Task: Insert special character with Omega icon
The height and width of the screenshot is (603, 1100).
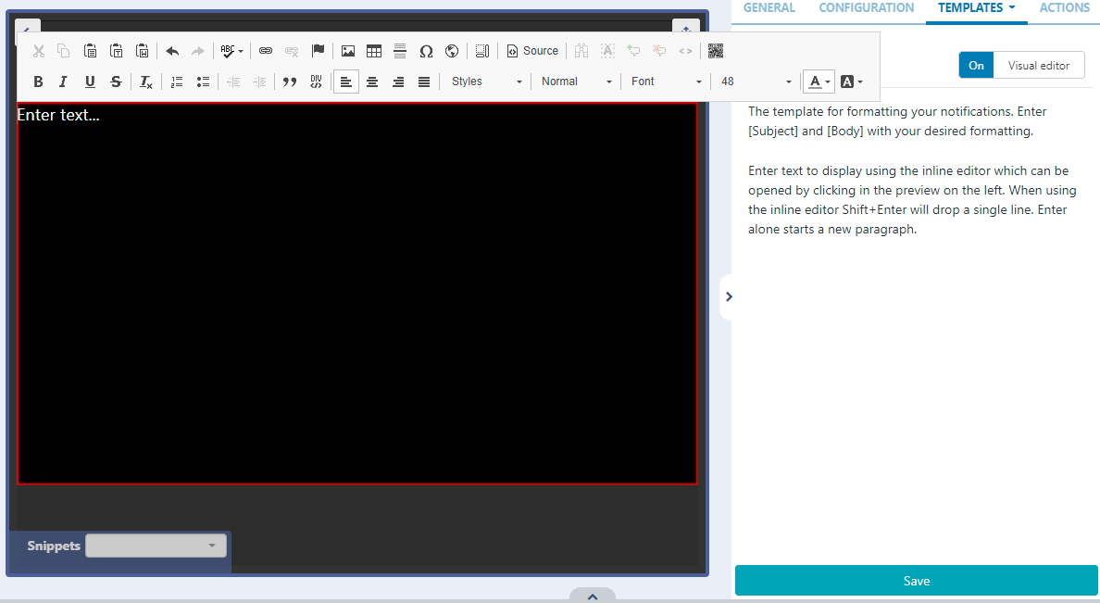Action: point(426,51)
